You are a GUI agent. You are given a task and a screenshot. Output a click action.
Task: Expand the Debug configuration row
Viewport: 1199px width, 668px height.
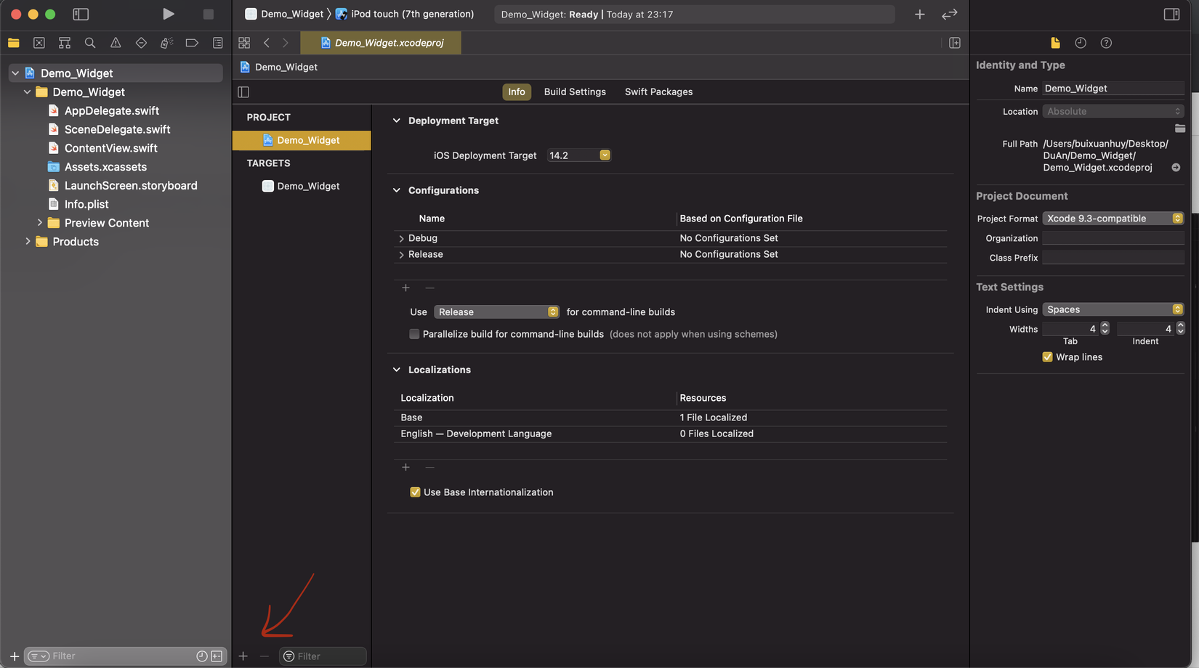tap(401, 238)
